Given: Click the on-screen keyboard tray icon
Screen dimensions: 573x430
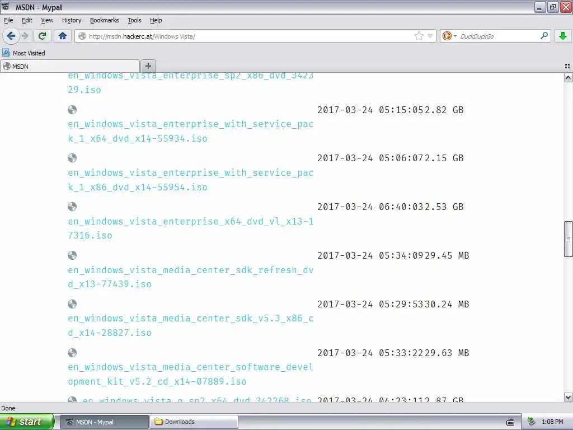Looking at the screenshot, I should (x=510, y=422).
